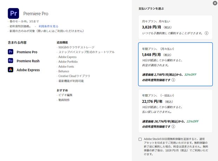Screen dimensions: 218x161
Task: Click the large Premiere Pro logo icon
Action: click(13, 13)
